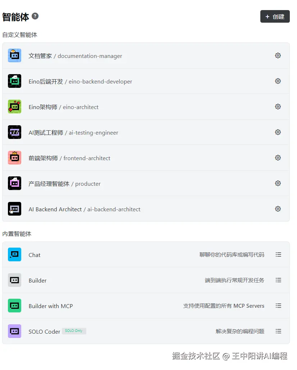The image size is (297, 370).
Task: Click the SOLO Coder purple icon
Action: pyautogui.click(x=14, y=331)
